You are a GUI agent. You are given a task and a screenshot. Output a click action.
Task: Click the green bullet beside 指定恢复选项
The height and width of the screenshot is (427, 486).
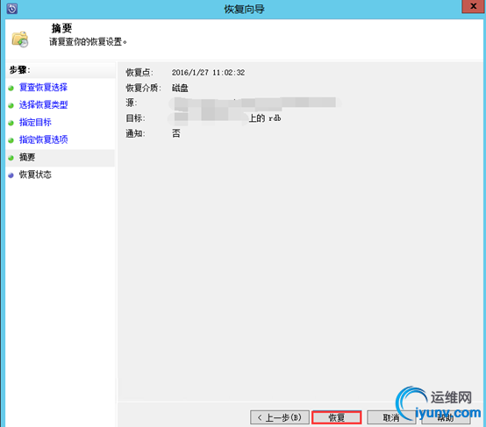click(11, 140)
